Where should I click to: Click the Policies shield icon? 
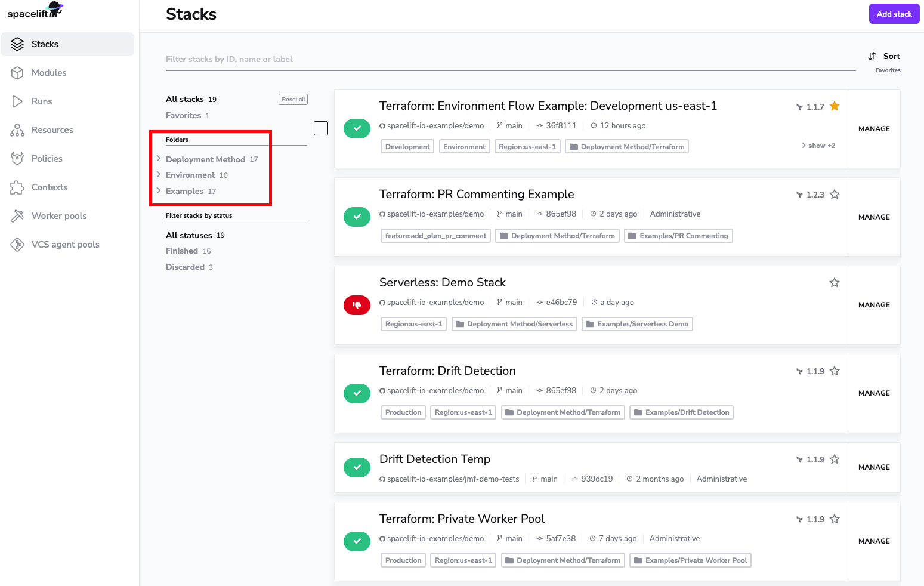[17, 159]
